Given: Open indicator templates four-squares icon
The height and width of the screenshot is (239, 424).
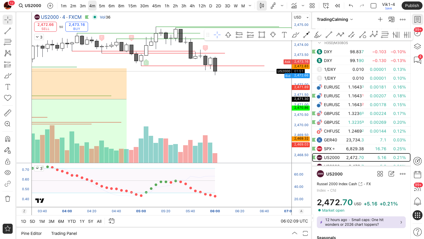Looking at the screenshot, I should point(312,6).
